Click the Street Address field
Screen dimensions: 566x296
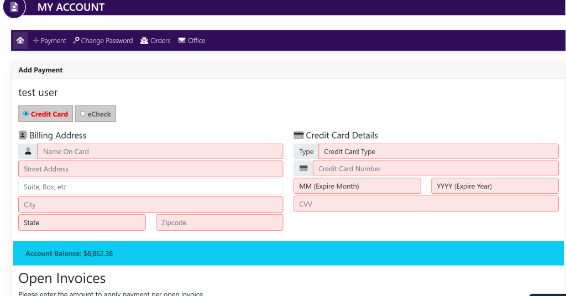(150, 169)
